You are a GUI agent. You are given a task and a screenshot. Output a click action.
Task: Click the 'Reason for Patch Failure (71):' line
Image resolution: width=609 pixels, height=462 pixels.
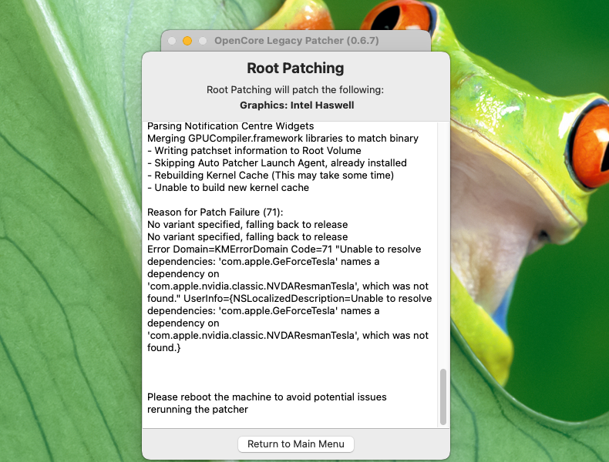[x=215, y=213]
